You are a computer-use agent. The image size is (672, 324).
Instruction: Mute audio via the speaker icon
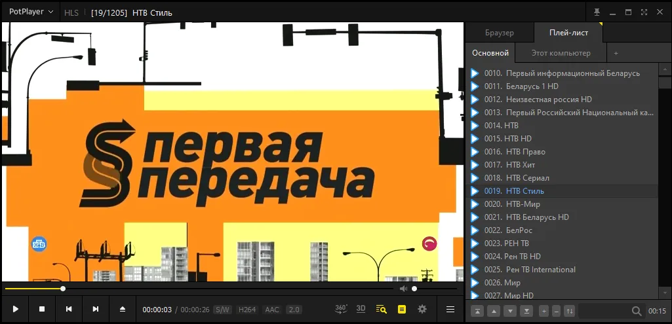[x=403, y=289]
